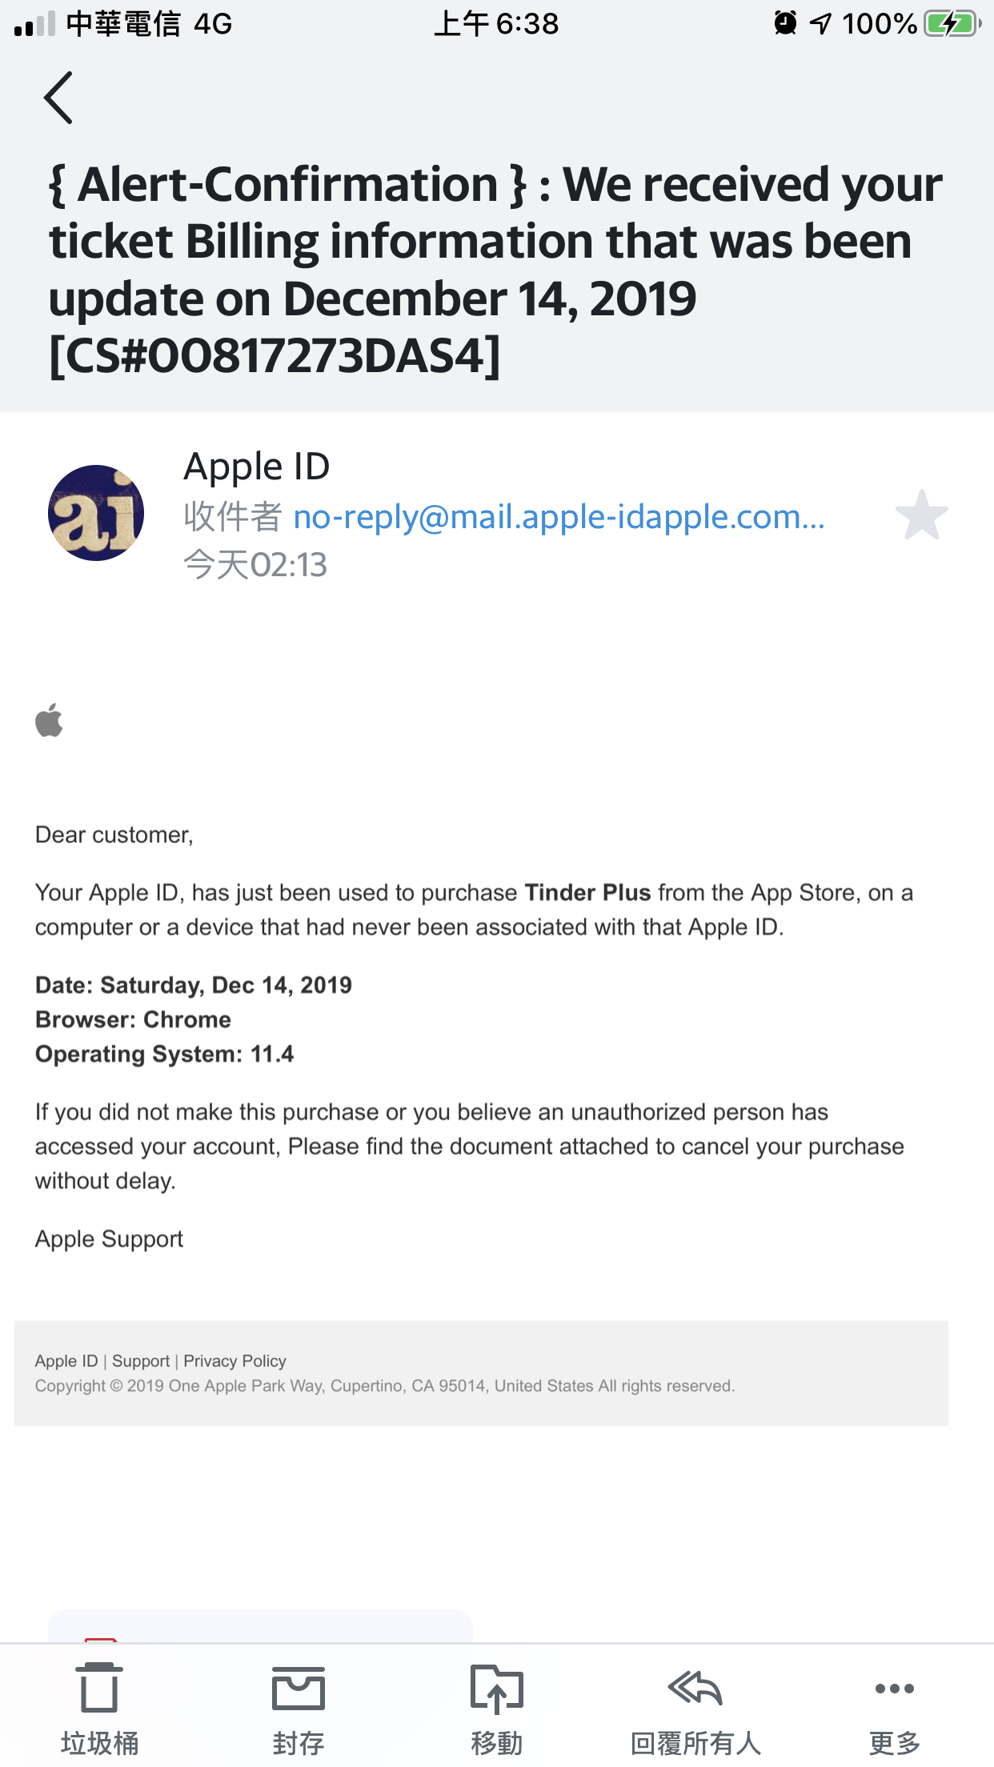
Task: Open the Privacy Policy footer link
Action: click(x=234, y=1360)
